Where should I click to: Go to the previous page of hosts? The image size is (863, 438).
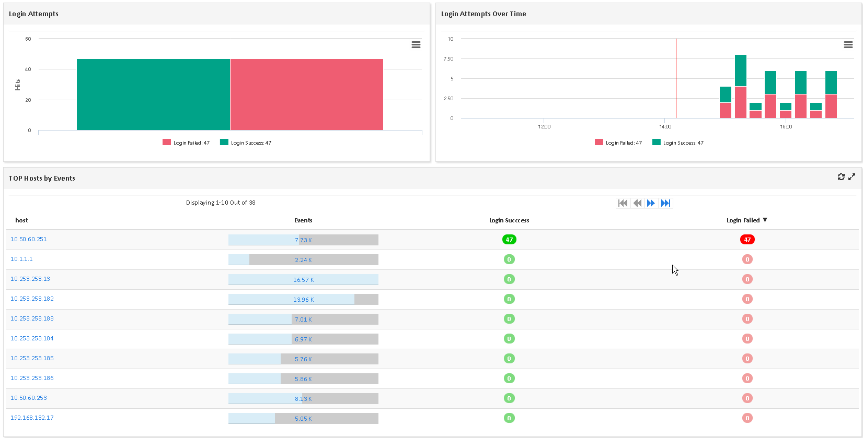point(637,203)
